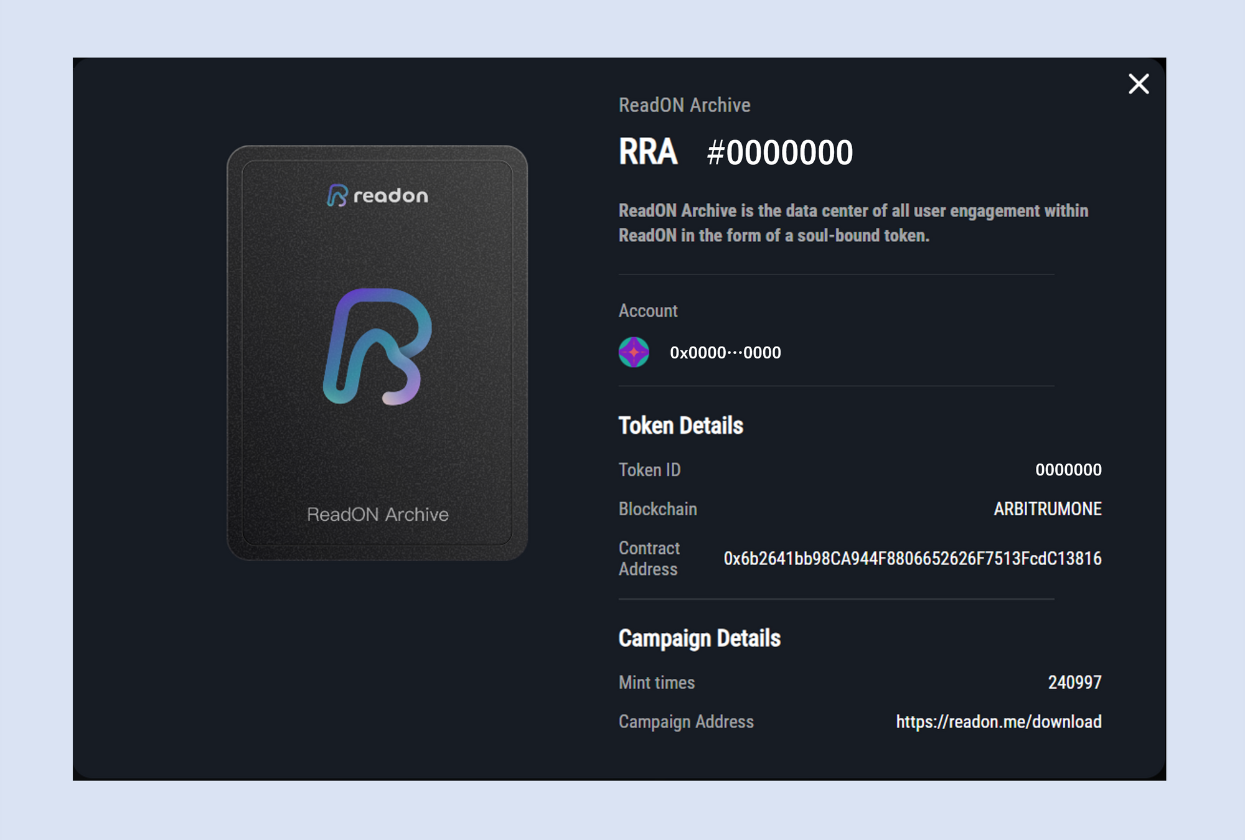
Task: Click the contract address value
Action: click(x=912, y=559)
